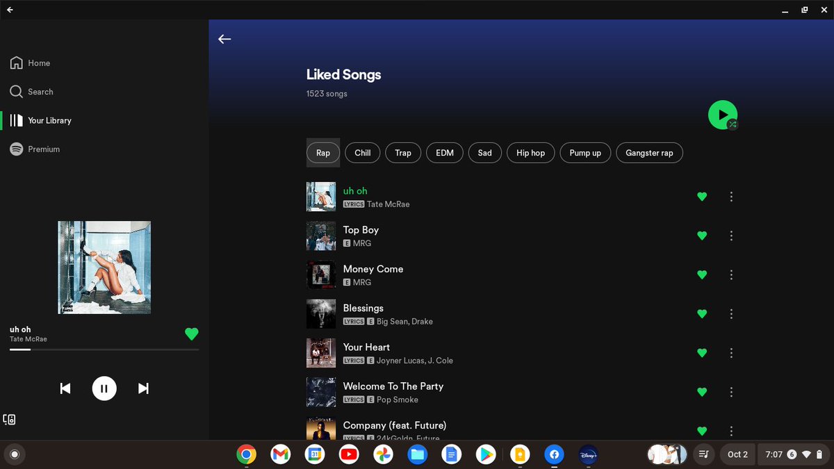
Task: Toggle liked heart for Money Come
Action: (702, 274)
